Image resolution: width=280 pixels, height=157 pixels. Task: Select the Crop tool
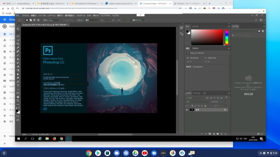click(17, 44)
